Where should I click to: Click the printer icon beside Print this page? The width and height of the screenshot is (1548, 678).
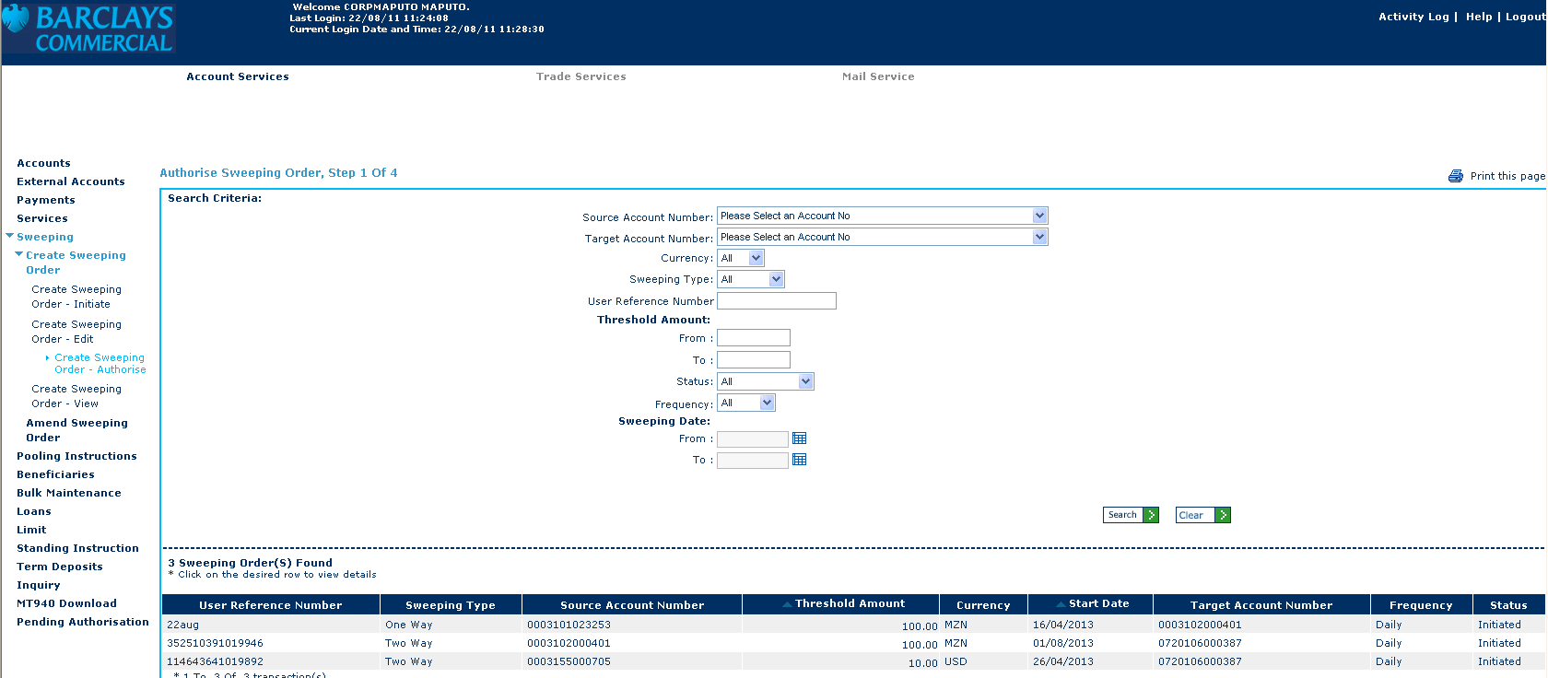point(1456,176)
